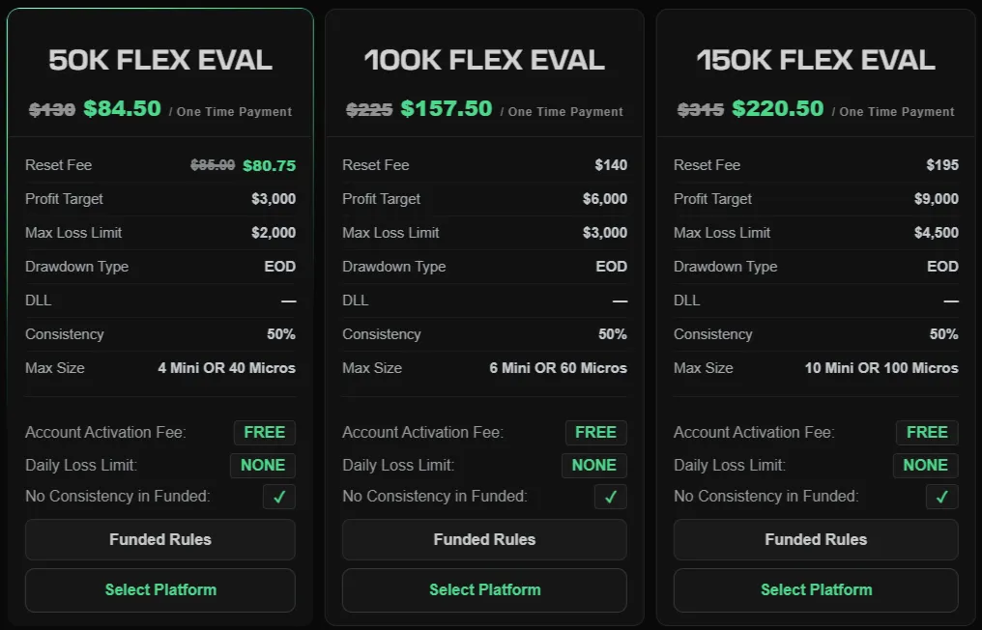Click the No Consistency checkmark on the 100K card
982x630 pixels.
click(x=611, y=497)
